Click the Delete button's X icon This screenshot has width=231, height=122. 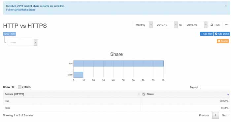click(219, 41)
